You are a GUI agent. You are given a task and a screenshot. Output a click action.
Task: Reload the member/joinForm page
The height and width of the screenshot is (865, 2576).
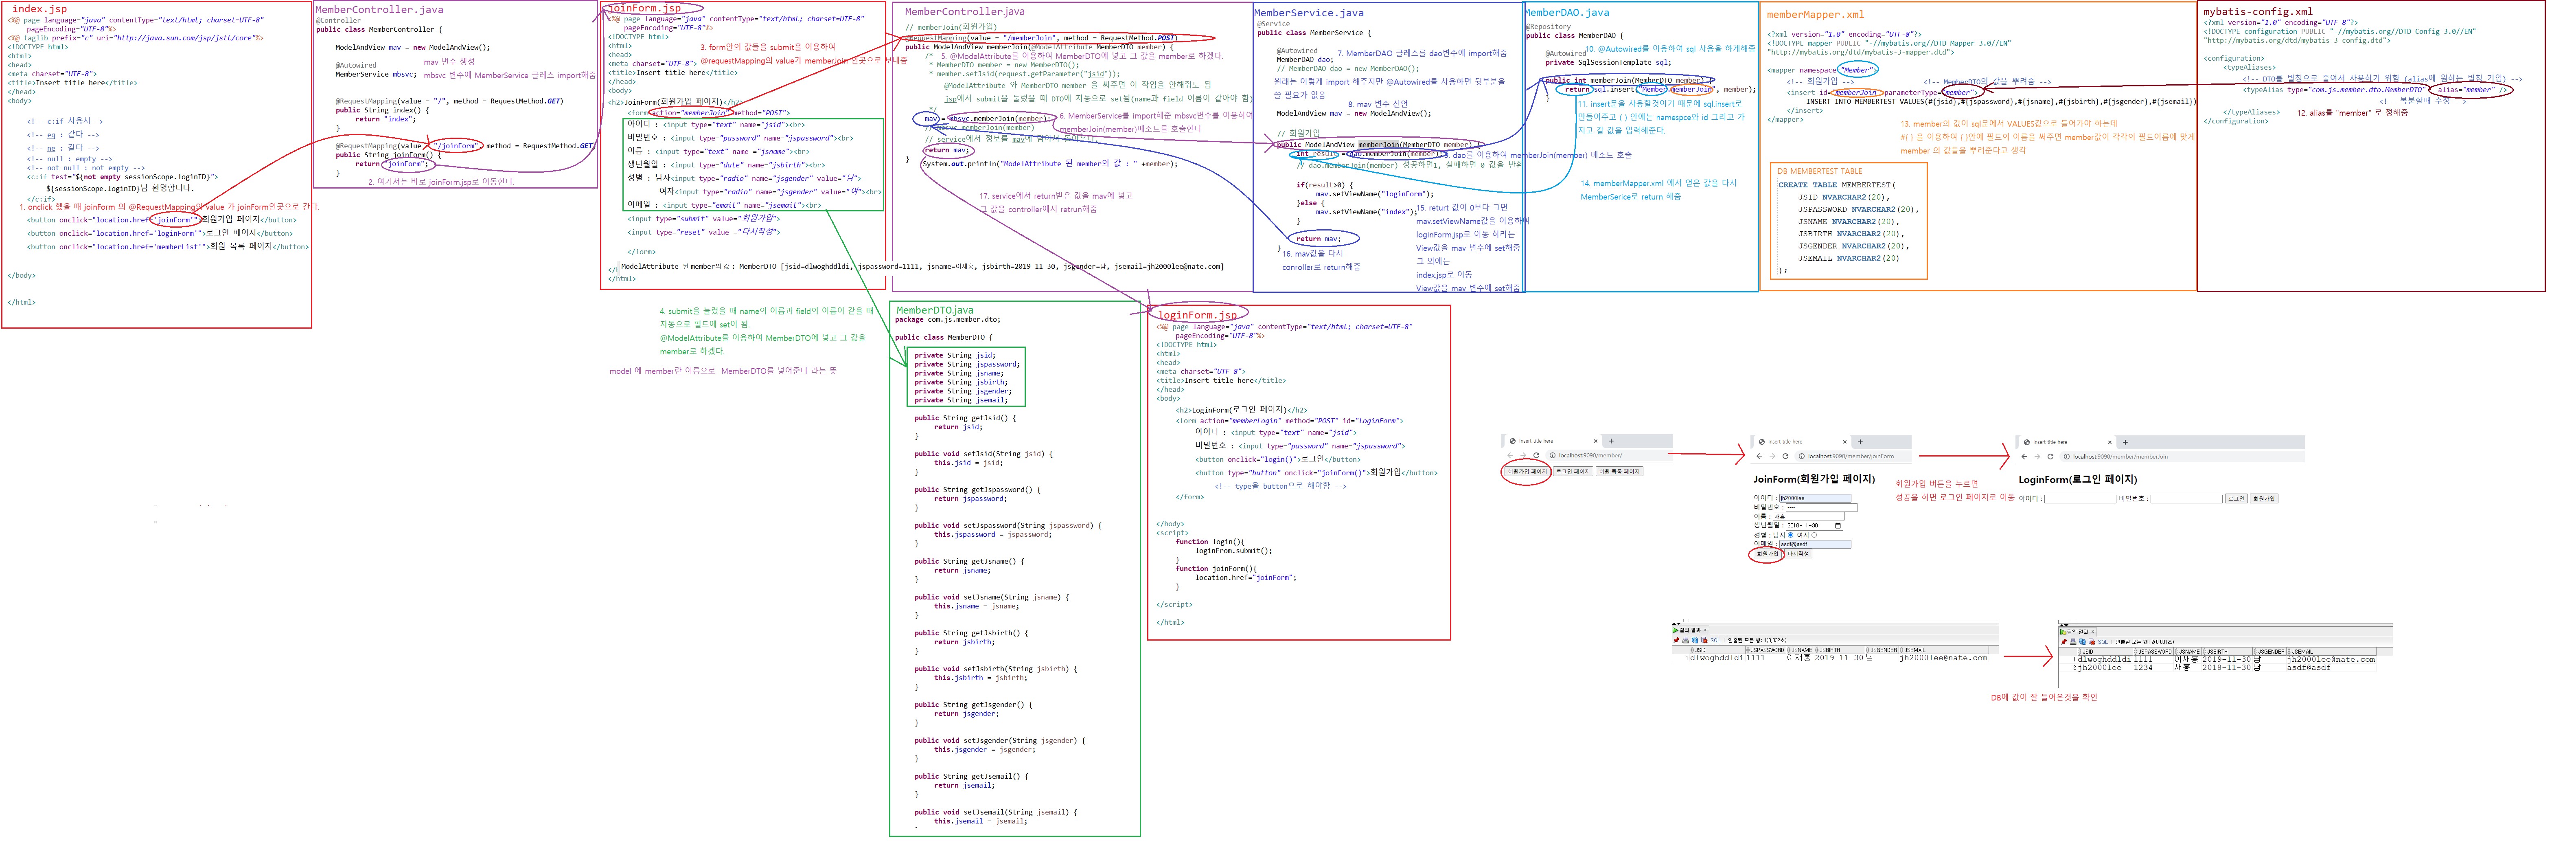point(1786,456)
